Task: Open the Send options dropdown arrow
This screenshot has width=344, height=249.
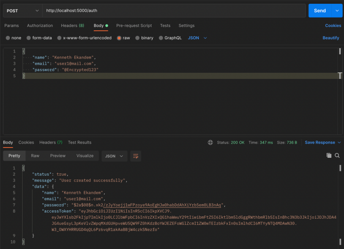Action: (x=337, y=10)
